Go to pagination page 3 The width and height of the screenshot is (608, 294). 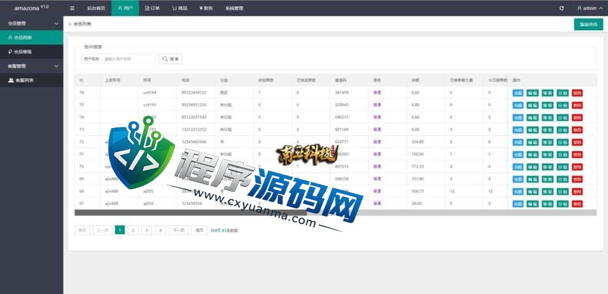[147, 230]
